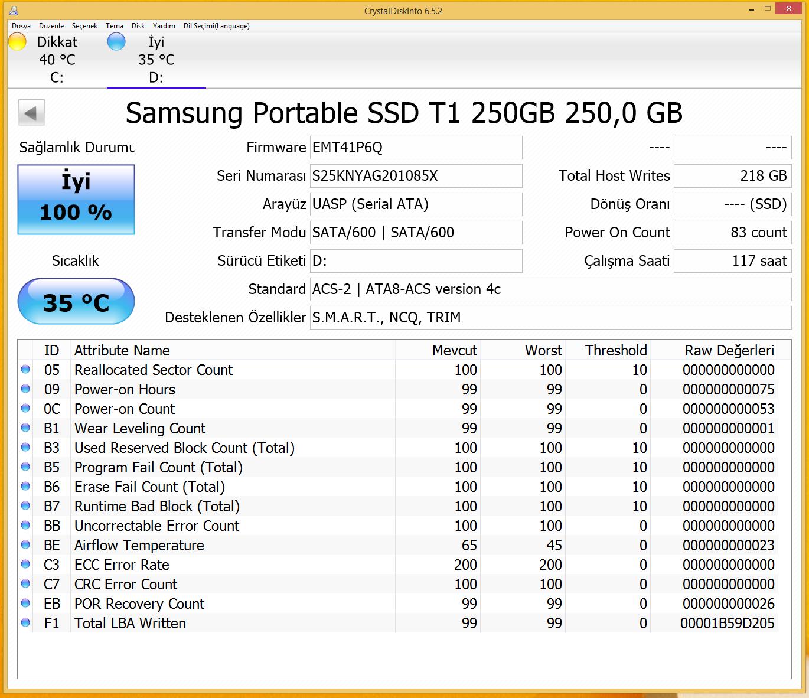Viewport: 809px width, 698px height.
Task: Click Total Host Writes value 218 GB
Action: pos(732,176)
